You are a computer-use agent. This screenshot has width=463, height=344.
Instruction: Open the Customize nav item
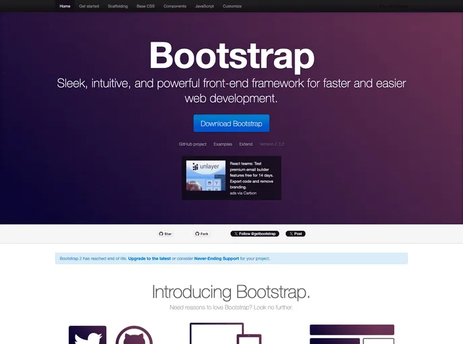232,6
